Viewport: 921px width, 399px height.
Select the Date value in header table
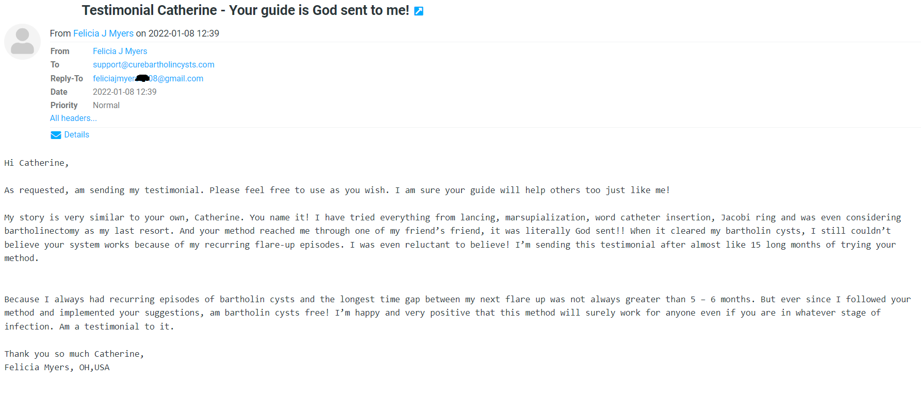(124, 92)
